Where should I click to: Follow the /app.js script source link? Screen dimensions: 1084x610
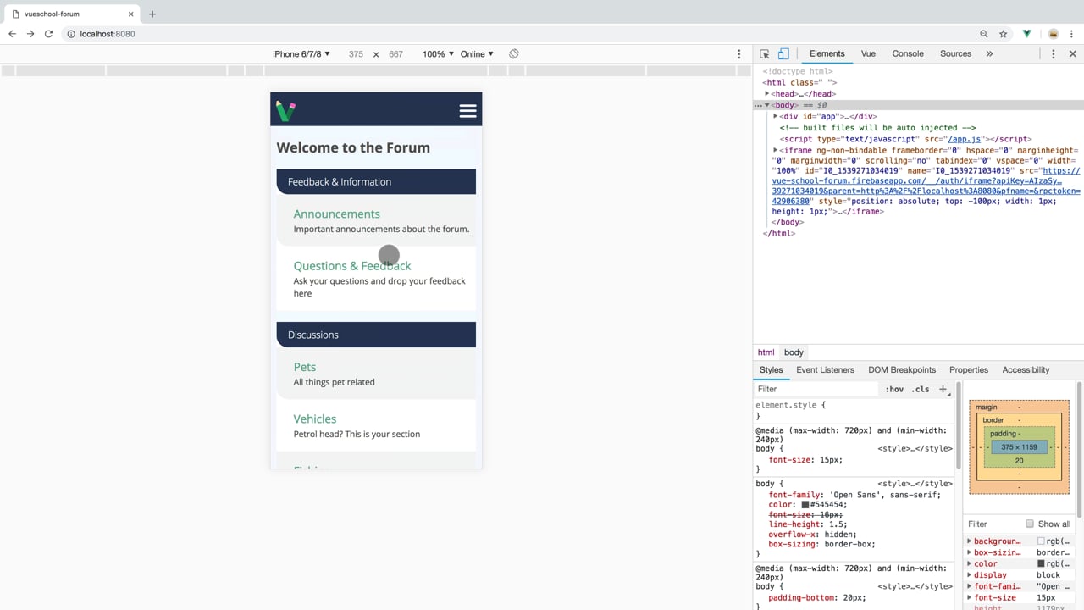point(964,139)
